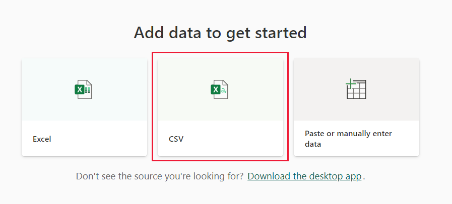Viewport: 452px width, 204px height.
Task: Choose "Paste or manually enter data" label
Action: (348, 134)
